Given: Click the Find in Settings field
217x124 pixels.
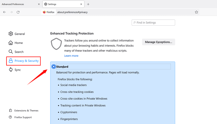Looking at the screenshot, I should point(153,23).
